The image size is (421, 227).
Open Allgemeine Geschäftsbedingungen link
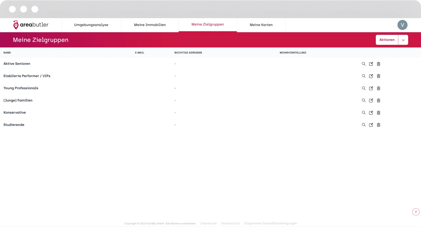click(271, 223)
